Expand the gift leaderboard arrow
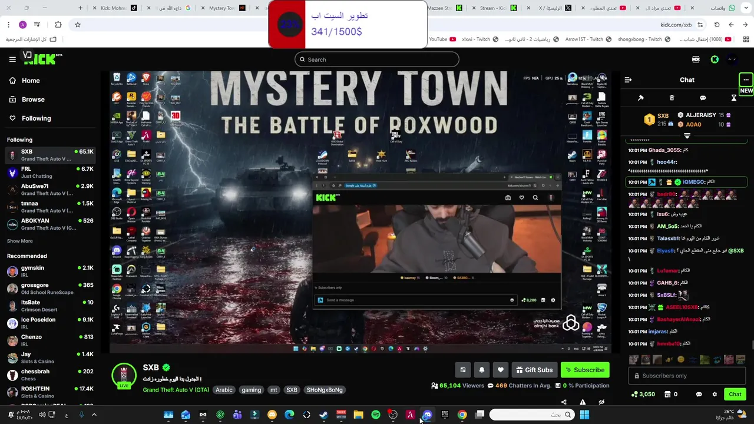754x424 pixels. (687, 135)
